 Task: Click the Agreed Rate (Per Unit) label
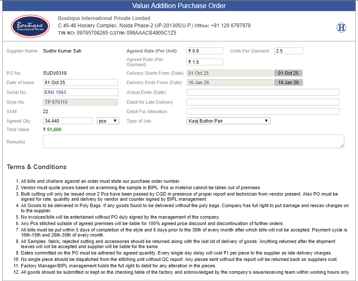(152, 51)
